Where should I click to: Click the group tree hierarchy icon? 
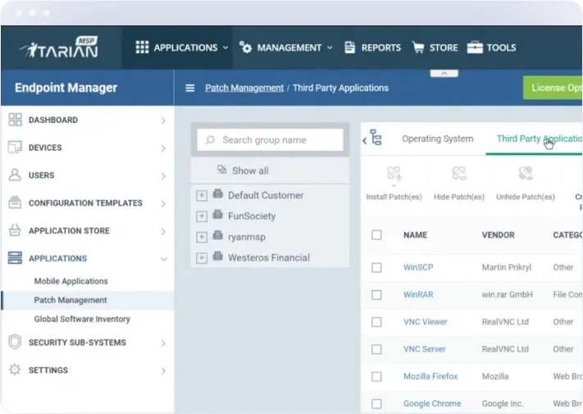[x=376, y=137]
